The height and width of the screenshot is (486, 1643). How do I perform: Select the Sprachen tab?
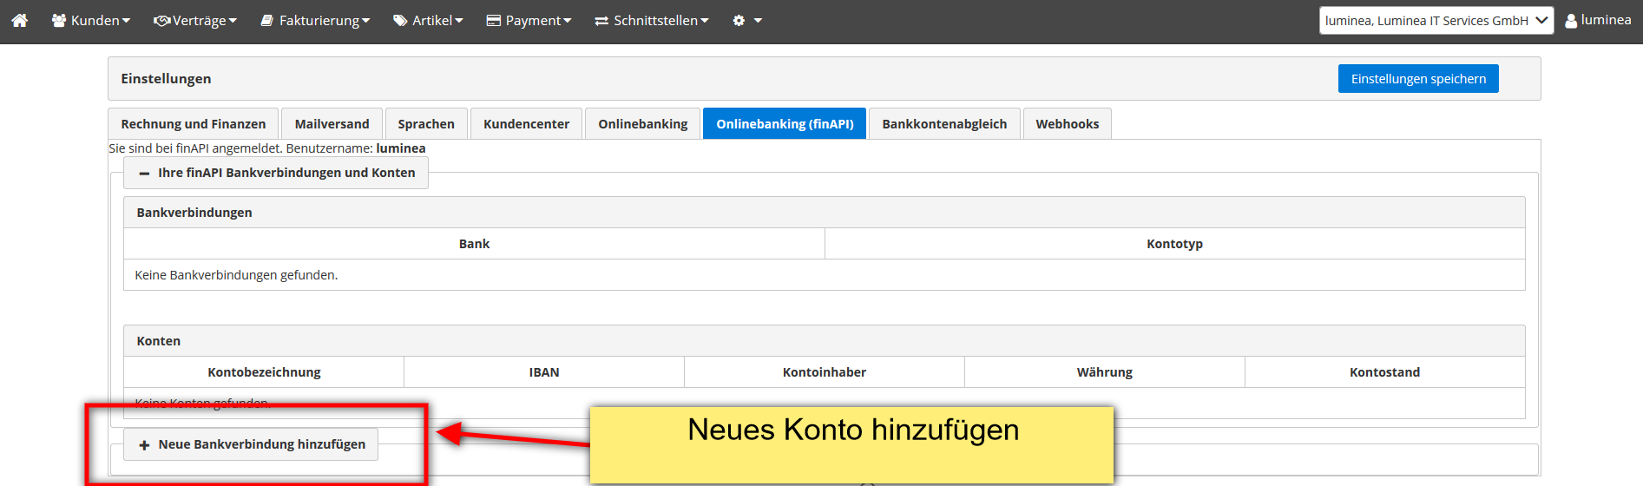point(425,124)
